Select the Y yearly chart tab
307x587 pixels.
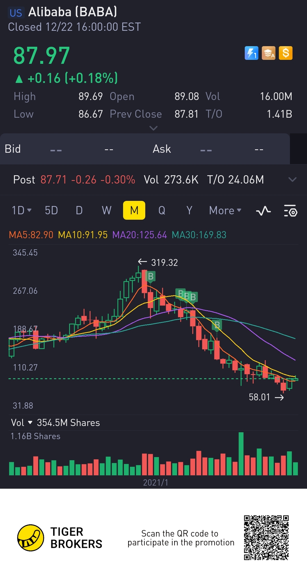pos(189,211)
